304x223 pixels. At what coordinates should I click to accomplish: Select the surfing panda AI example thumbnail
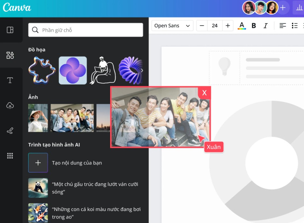click(x=38, y=188)
